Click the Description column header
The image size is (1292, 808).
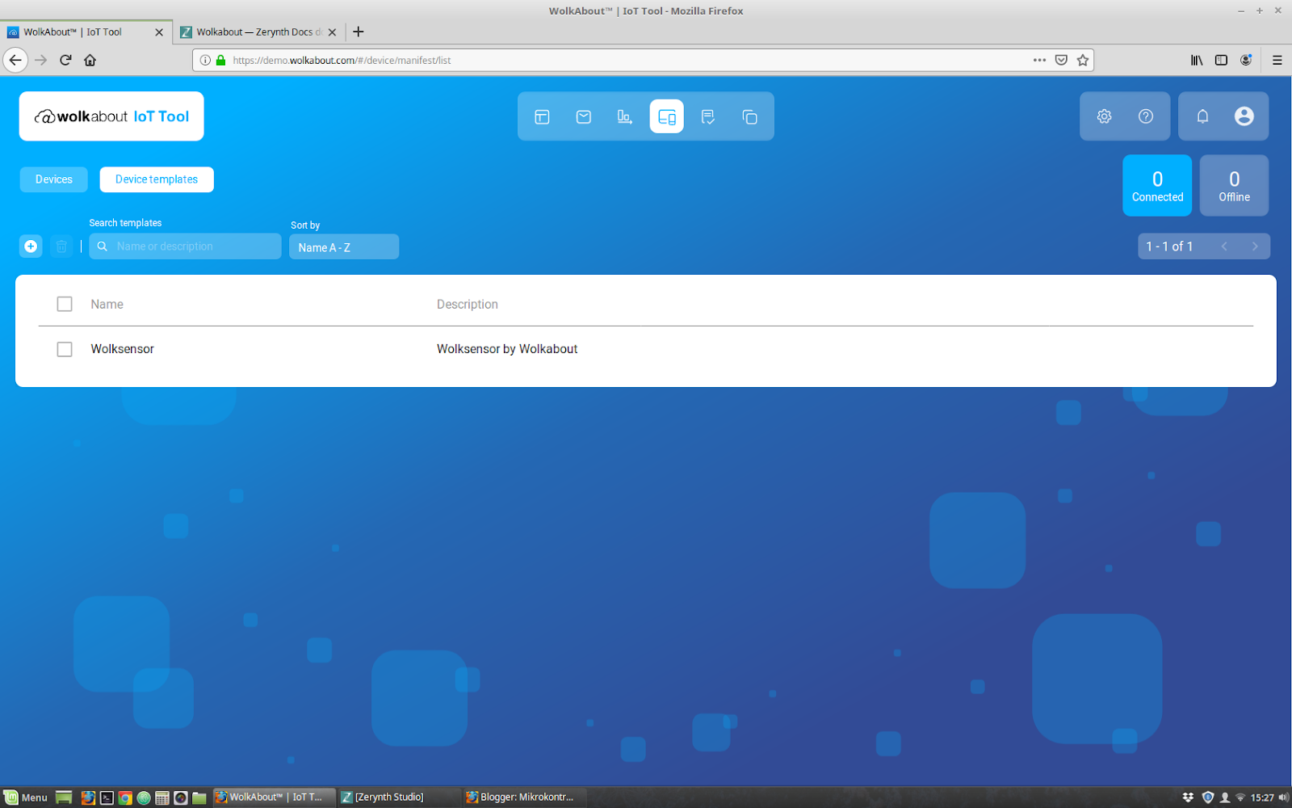pyautogui.click(x=468, y=305)
